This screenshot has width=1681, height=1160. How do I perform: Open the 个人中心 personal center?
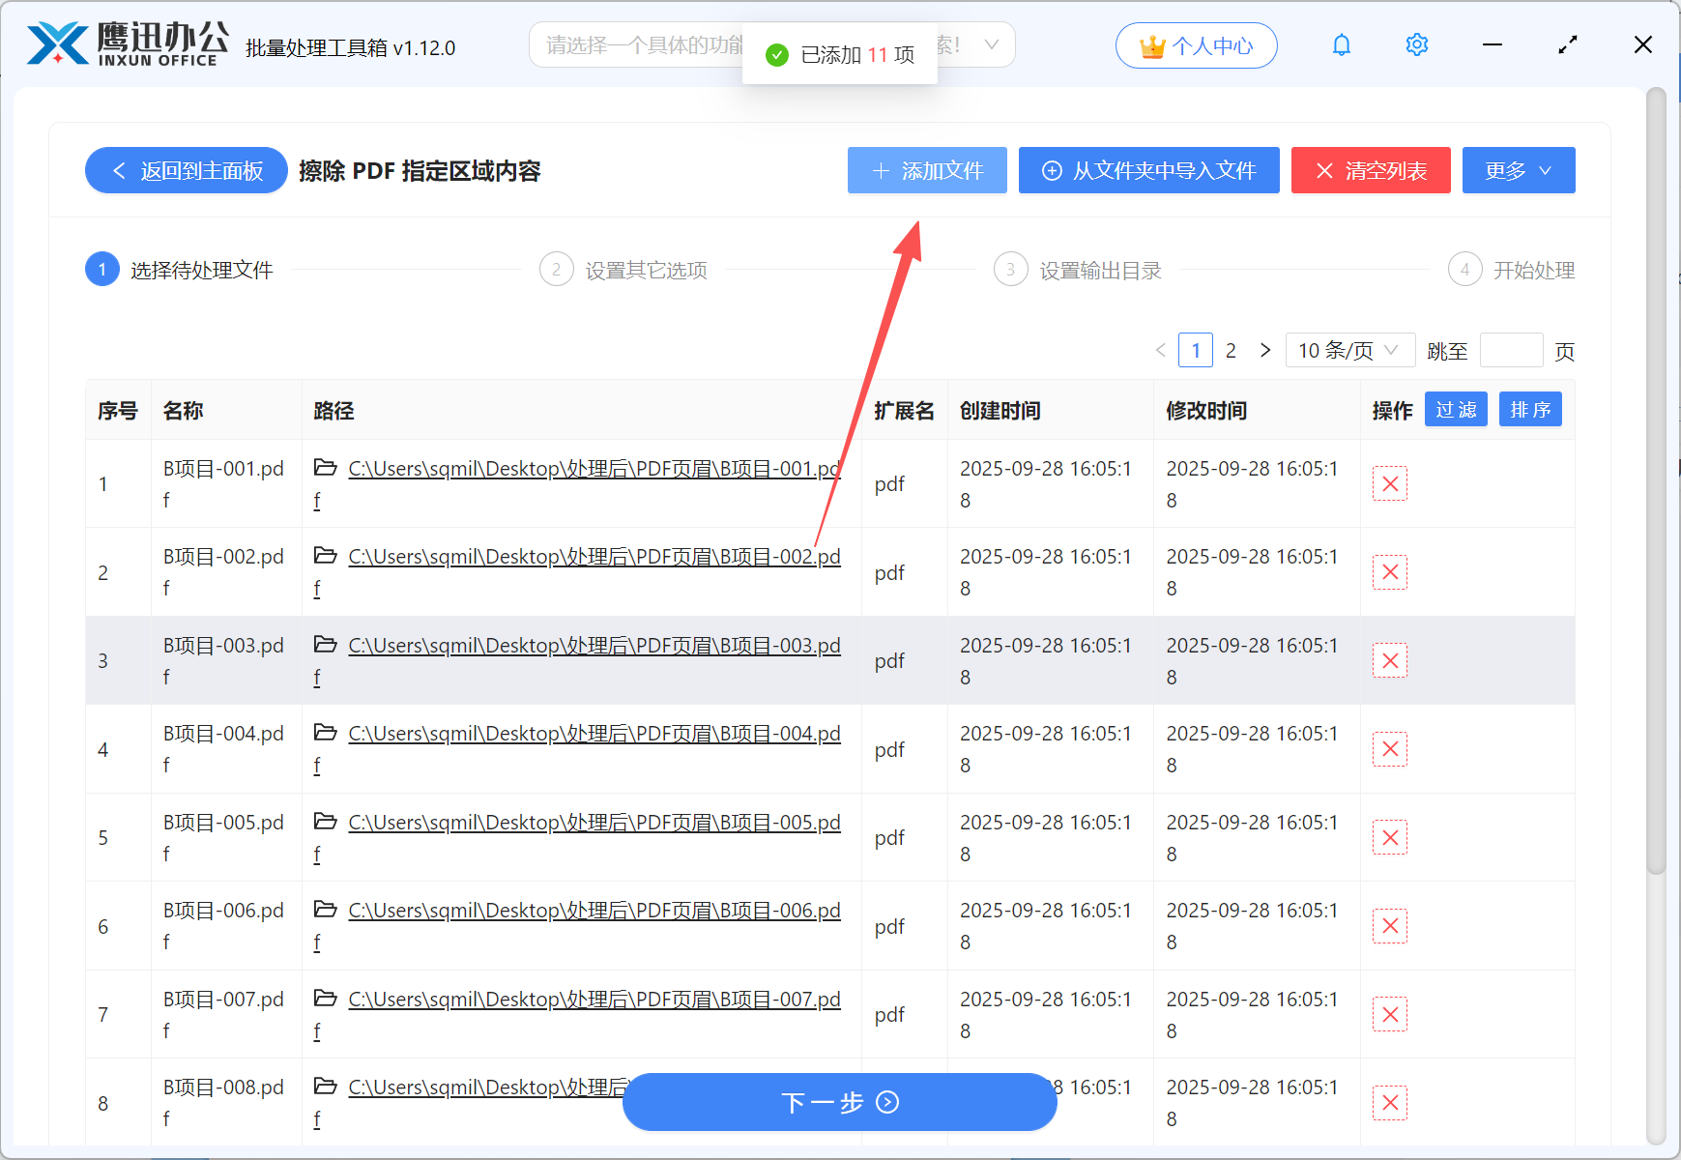1197,45
